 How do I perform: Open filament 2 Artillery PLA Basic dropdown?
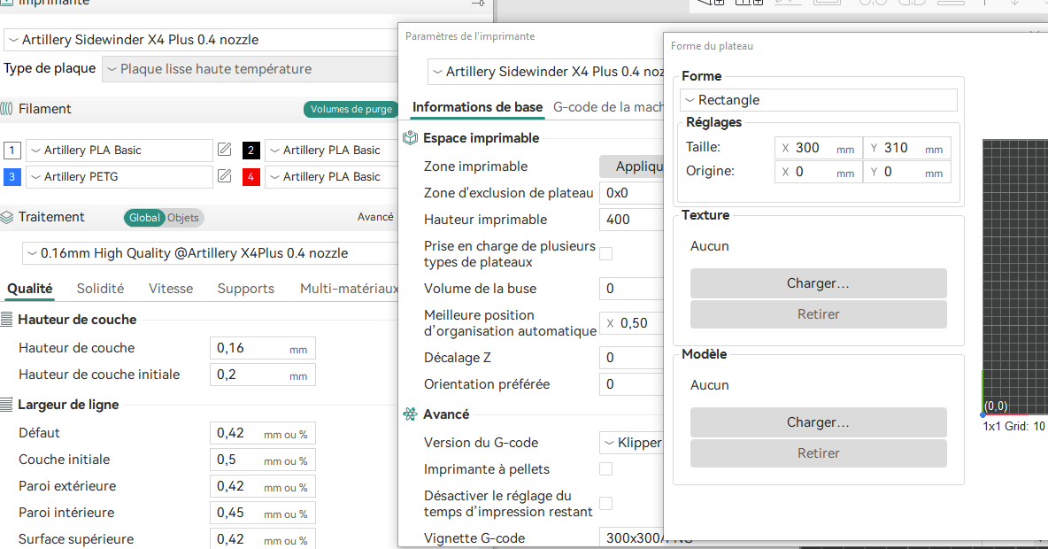coord(332,151)
